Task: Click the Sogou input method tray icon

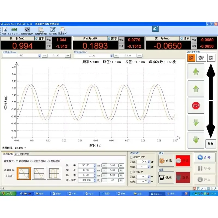Action: coord(195,189)
